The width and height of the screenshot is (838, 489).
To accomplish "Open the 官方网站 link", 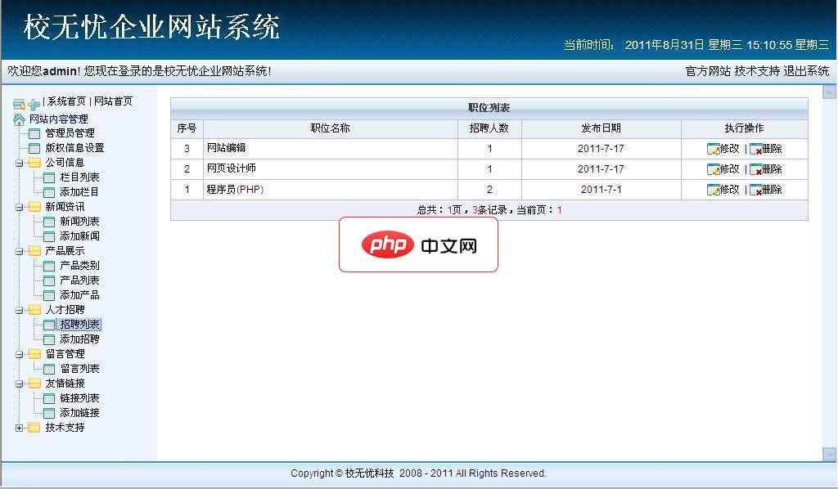I will tap(708, 71).
